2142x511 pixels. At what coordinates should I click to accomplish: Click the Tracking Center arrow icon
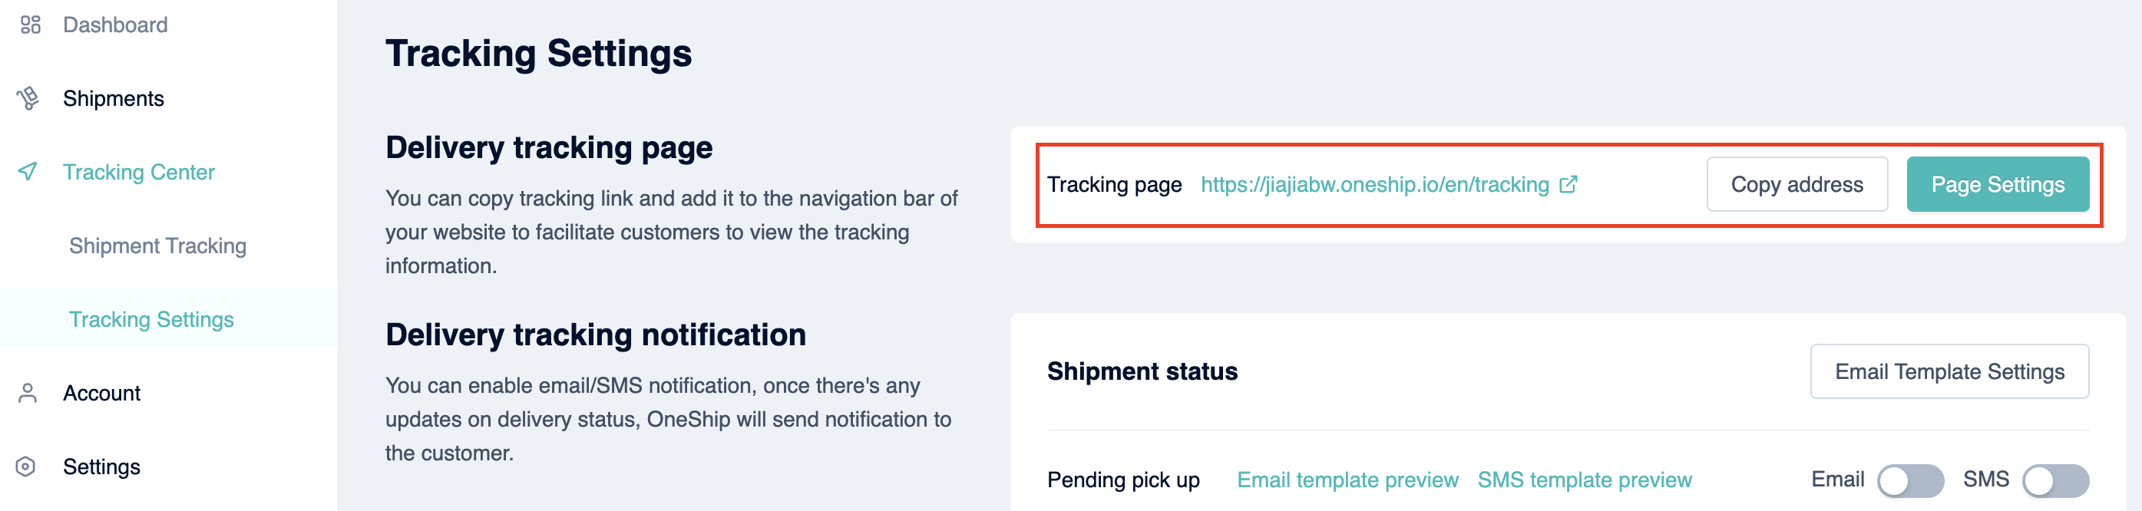pos(28,172)
